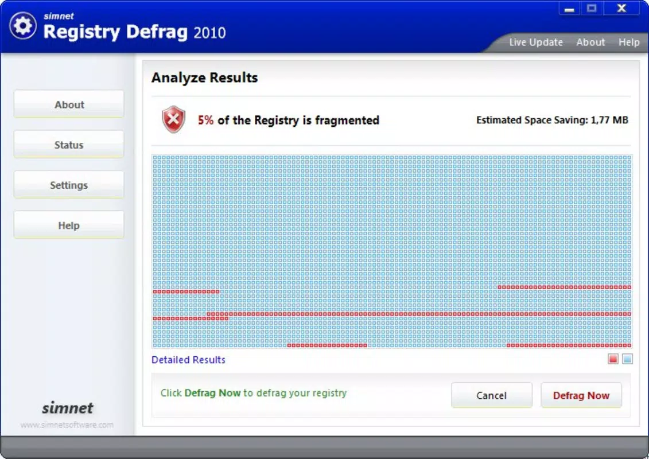The width and height of the screenshot is (649, 459).
Task: Open the Status sidebar section
Action: [x=69, y=145]
